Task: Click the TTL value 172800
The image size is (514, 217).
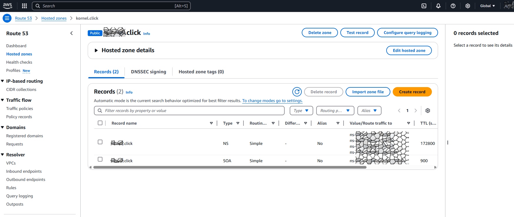Action: pos(427,143)
